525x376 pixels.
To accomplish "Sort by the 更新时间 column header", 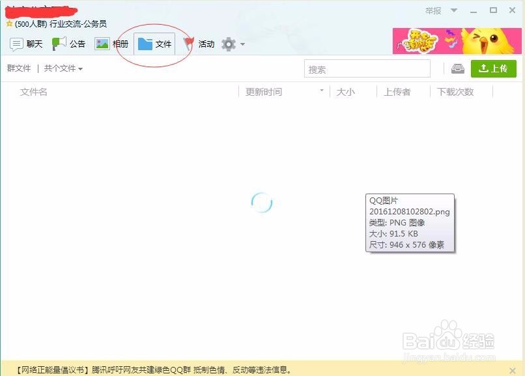I will pos(264,92).
